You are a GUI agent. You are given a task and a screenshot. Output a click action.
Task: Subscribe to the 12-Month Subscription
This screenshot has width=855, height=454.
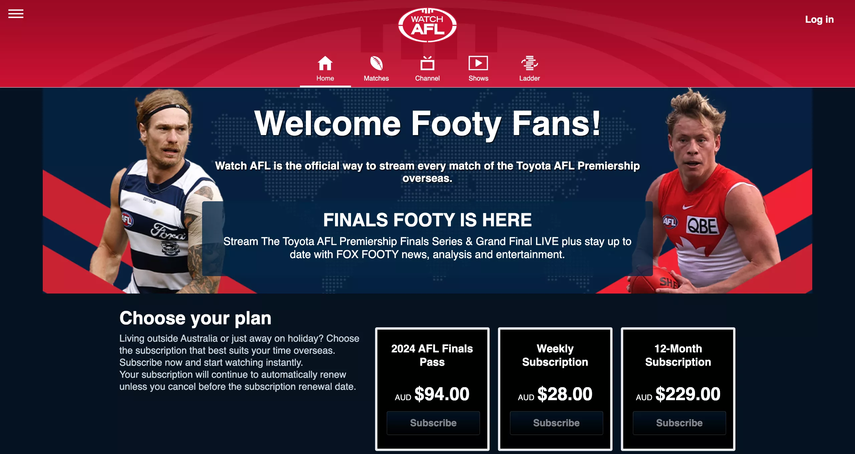tap(679, 423)
